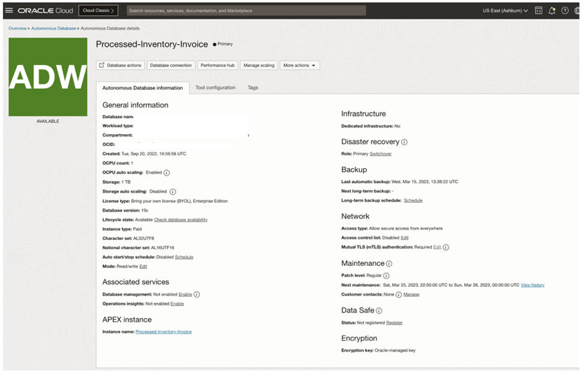Image resolution: width=580 pixels, height=371 pixels.
Task: Click Storage auto scaling info icon
Action: 173,192
